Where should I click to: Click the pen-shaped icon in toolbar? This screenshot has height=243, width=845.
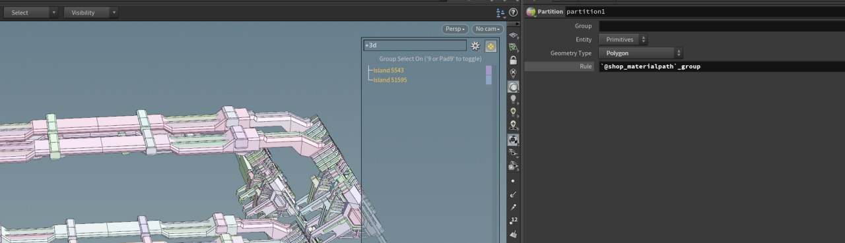(x=514, y=207)
